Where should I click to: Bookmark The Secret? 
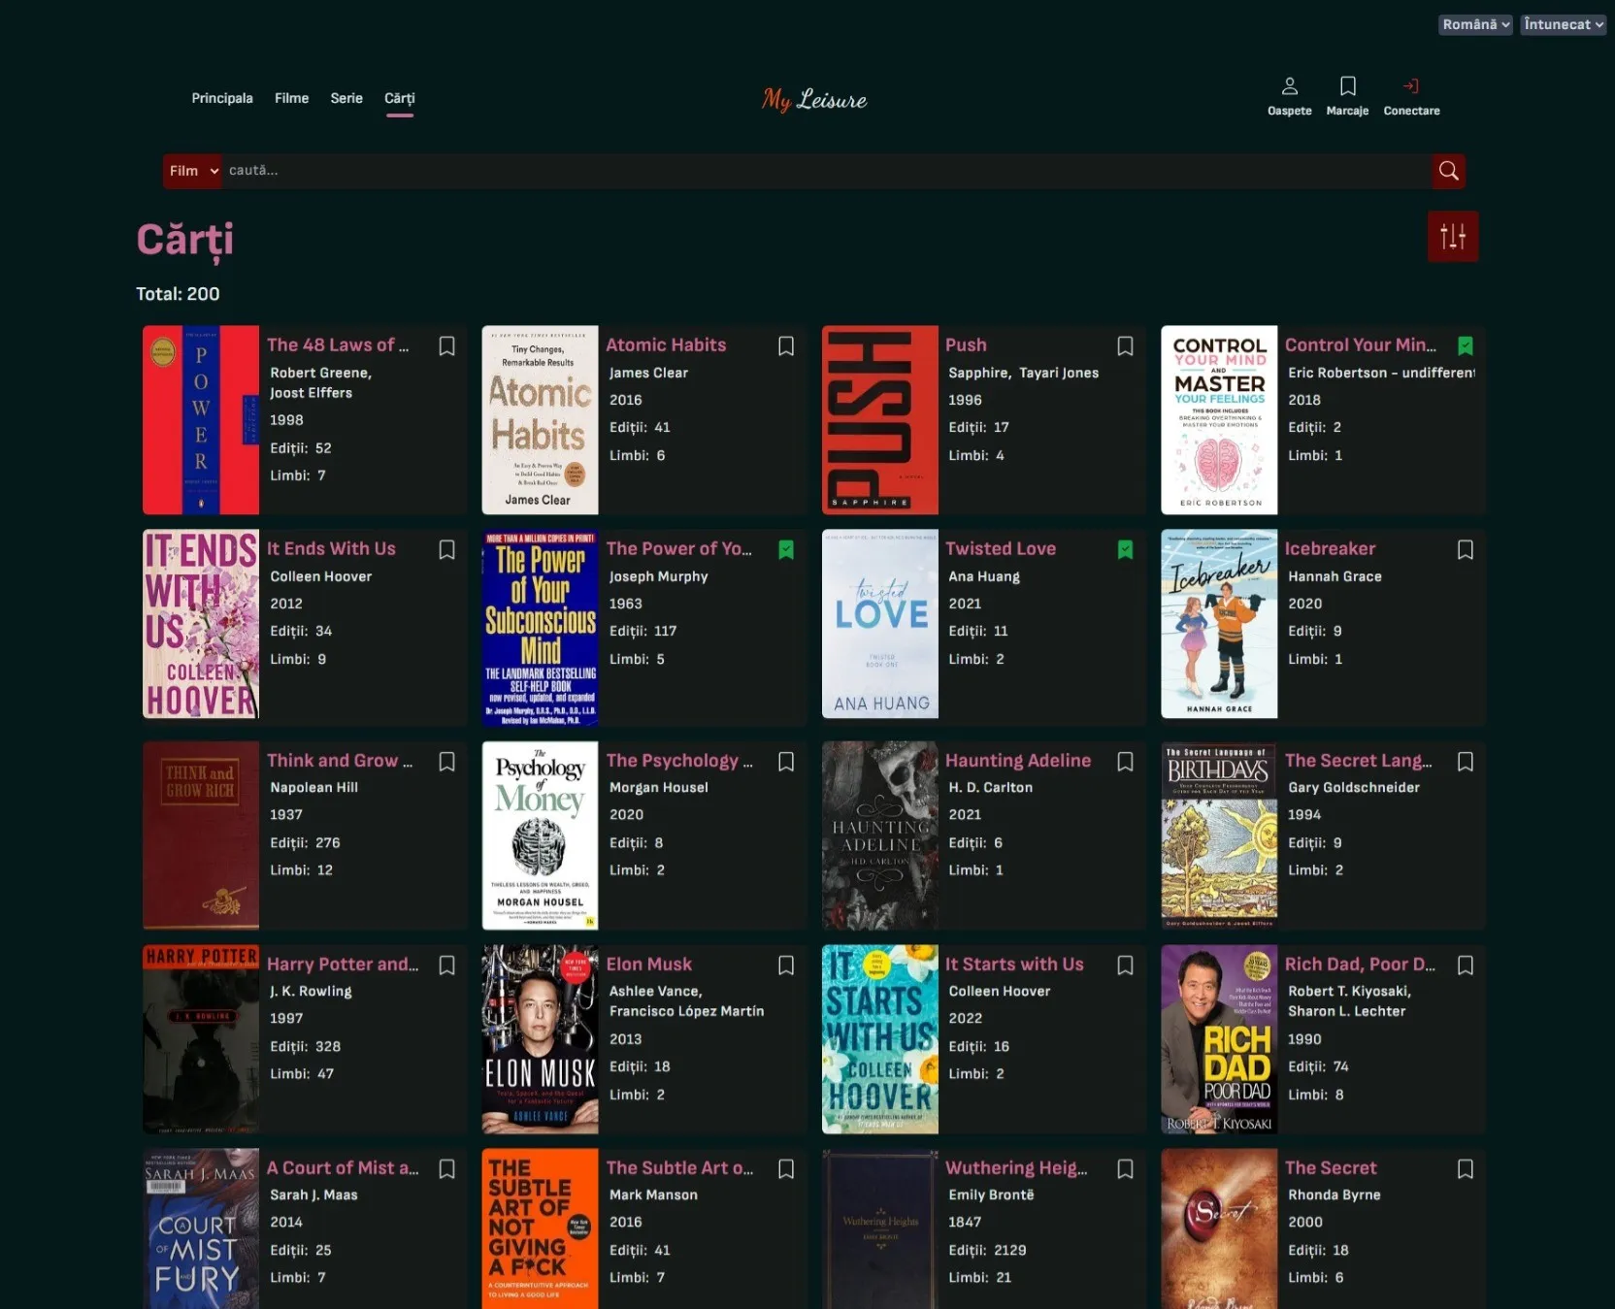(x=1466, y=1169)
